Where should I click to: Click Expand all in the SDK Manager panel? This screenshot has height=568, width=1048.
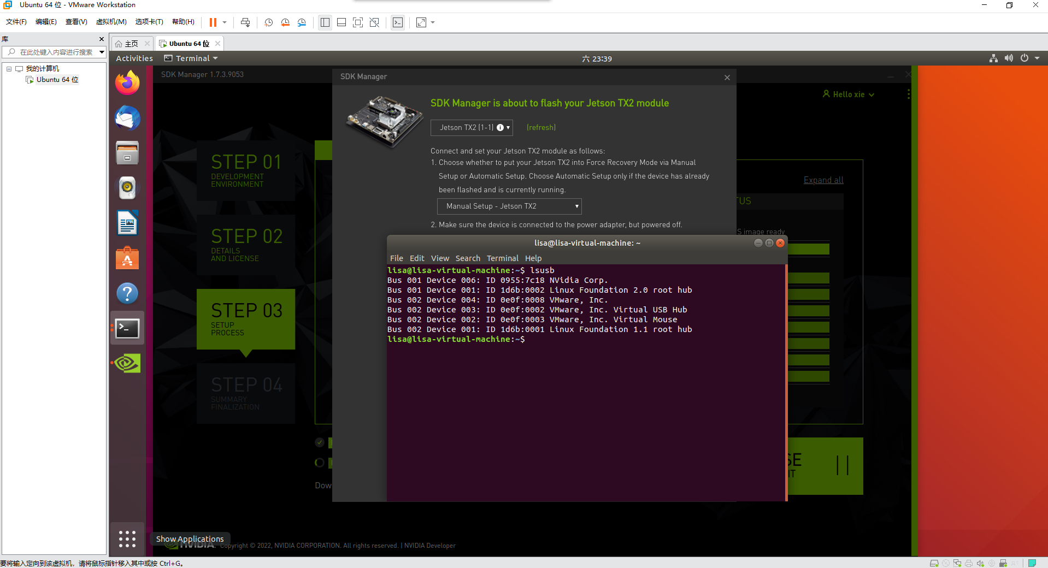[x=823, y=180]
